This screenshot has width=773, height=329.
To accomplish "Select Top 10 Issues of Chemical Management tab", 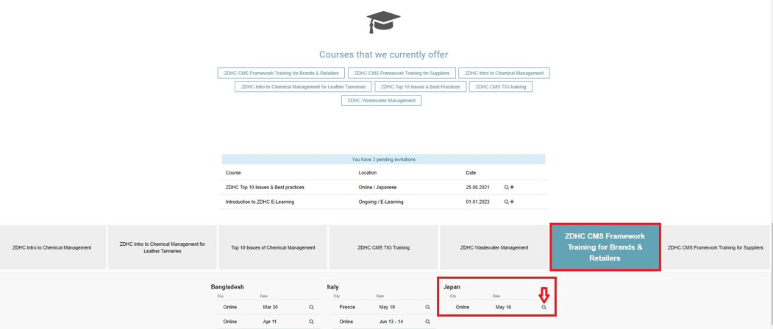I will [x=273, y=247].
